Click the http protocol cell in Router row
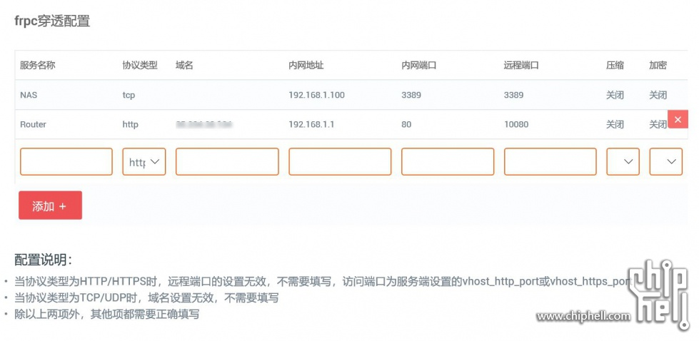 coord(130,125)
